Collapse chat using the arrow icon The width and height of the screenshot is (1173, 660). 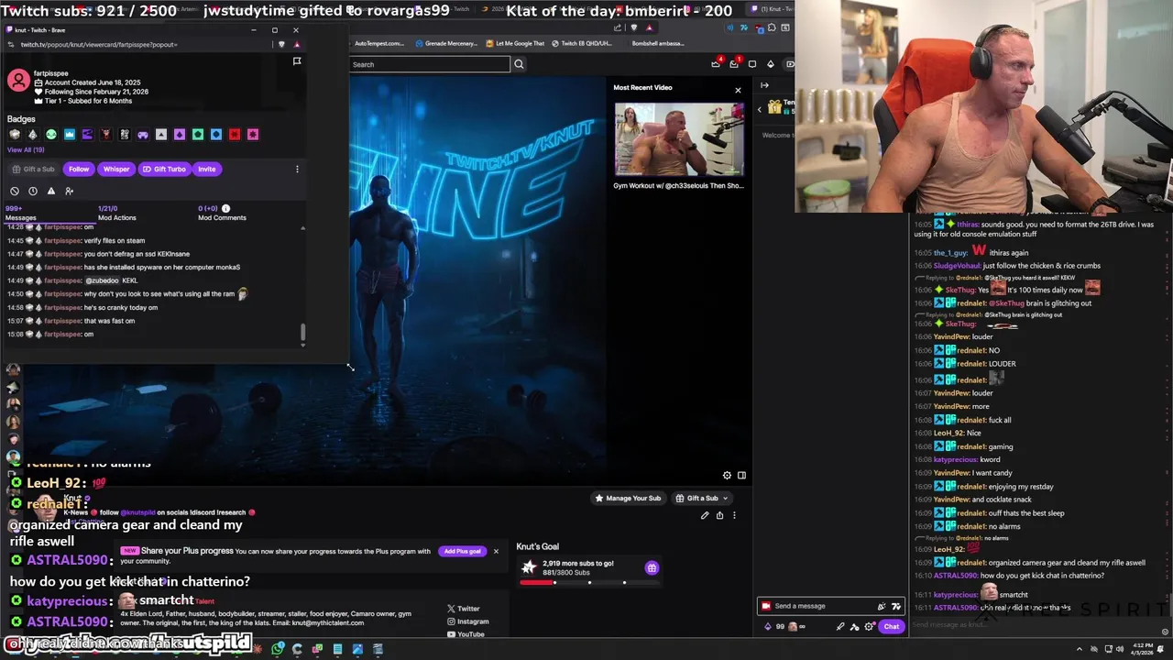point(764,85)
